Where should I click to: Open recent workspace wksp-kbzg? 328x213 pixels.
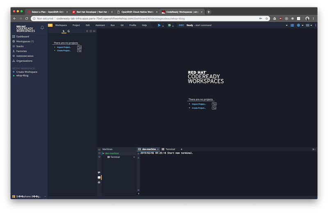coord(23,76)
